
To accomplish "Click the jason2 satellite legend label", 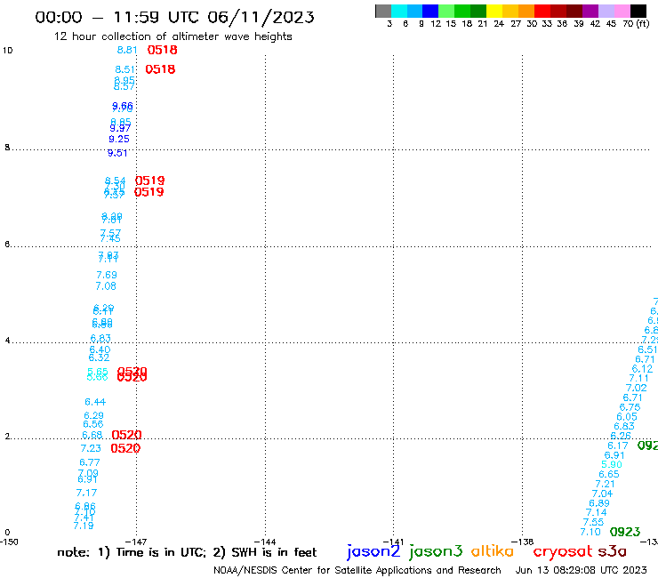I will [x=373, y=551].
